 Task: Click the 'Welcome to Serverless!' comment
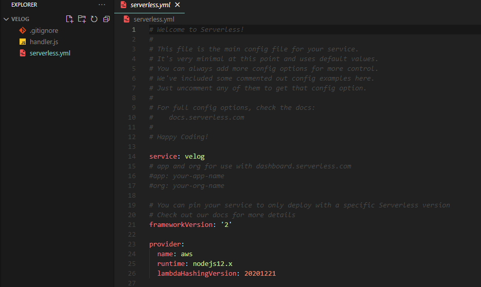pos(197,29)
